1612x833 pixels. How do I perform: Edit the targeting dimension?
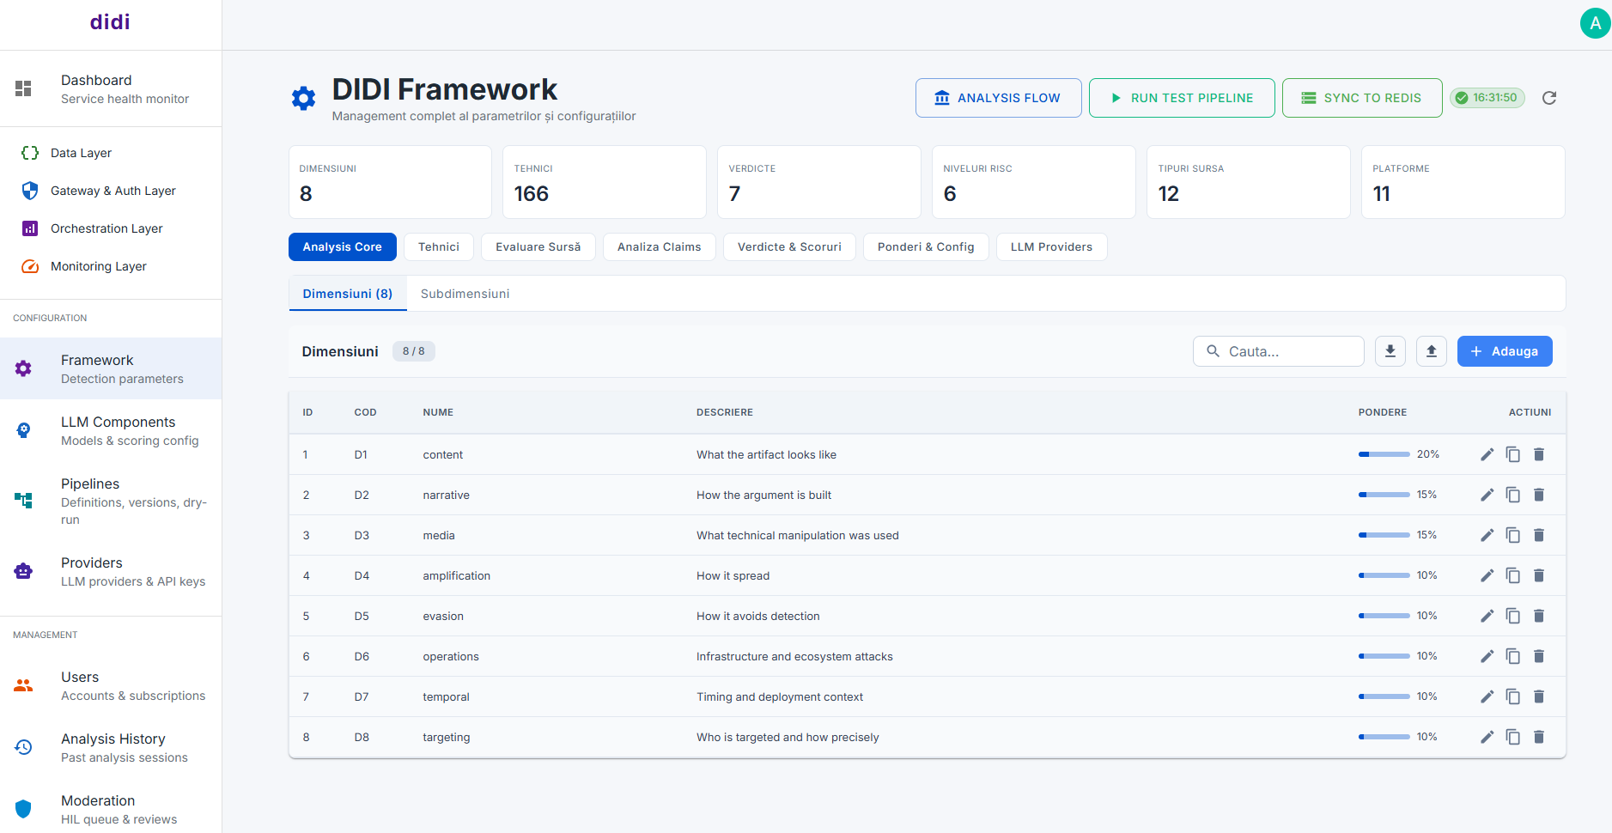1487,737
